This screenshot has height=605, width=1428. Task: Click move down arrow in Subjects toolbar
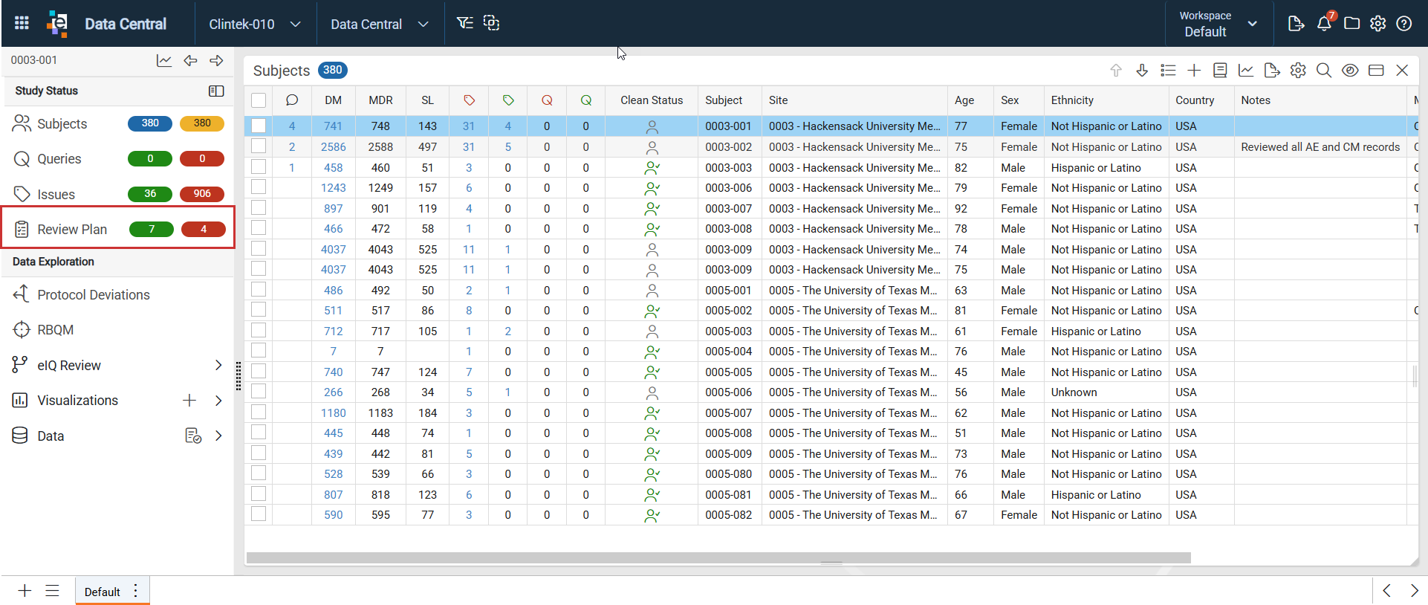tap(1142, 70)
